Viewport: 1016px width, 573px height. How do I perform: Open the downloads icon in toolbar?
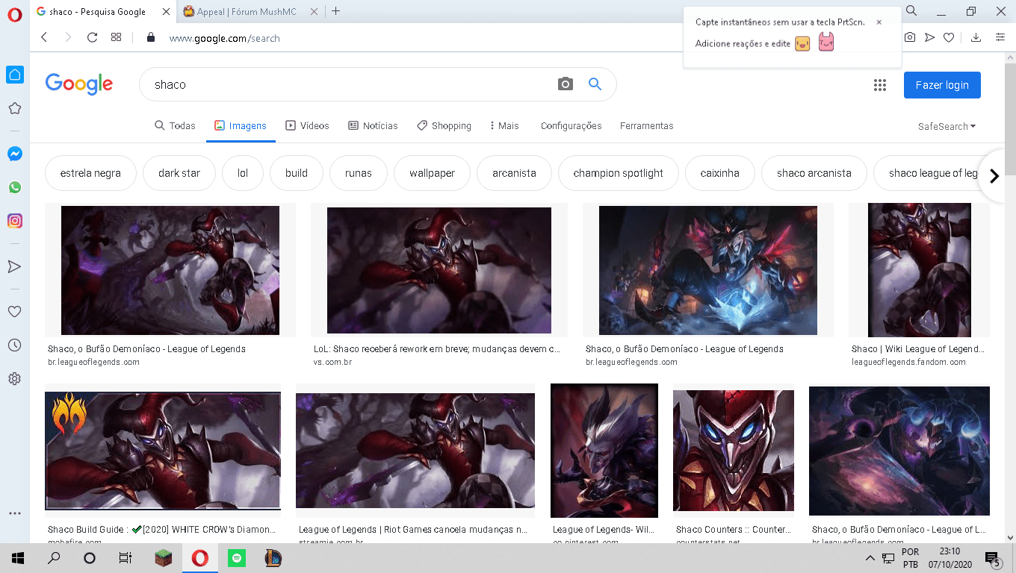[976, 37]
